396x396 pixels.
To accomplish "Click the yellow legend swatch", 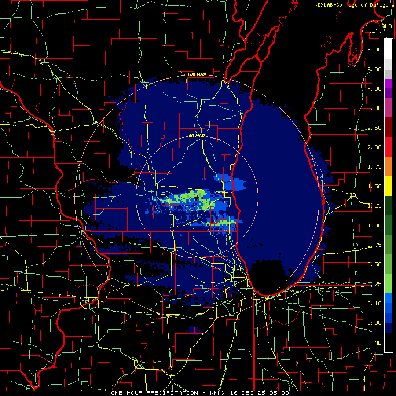I will click(x=389, y=187).
